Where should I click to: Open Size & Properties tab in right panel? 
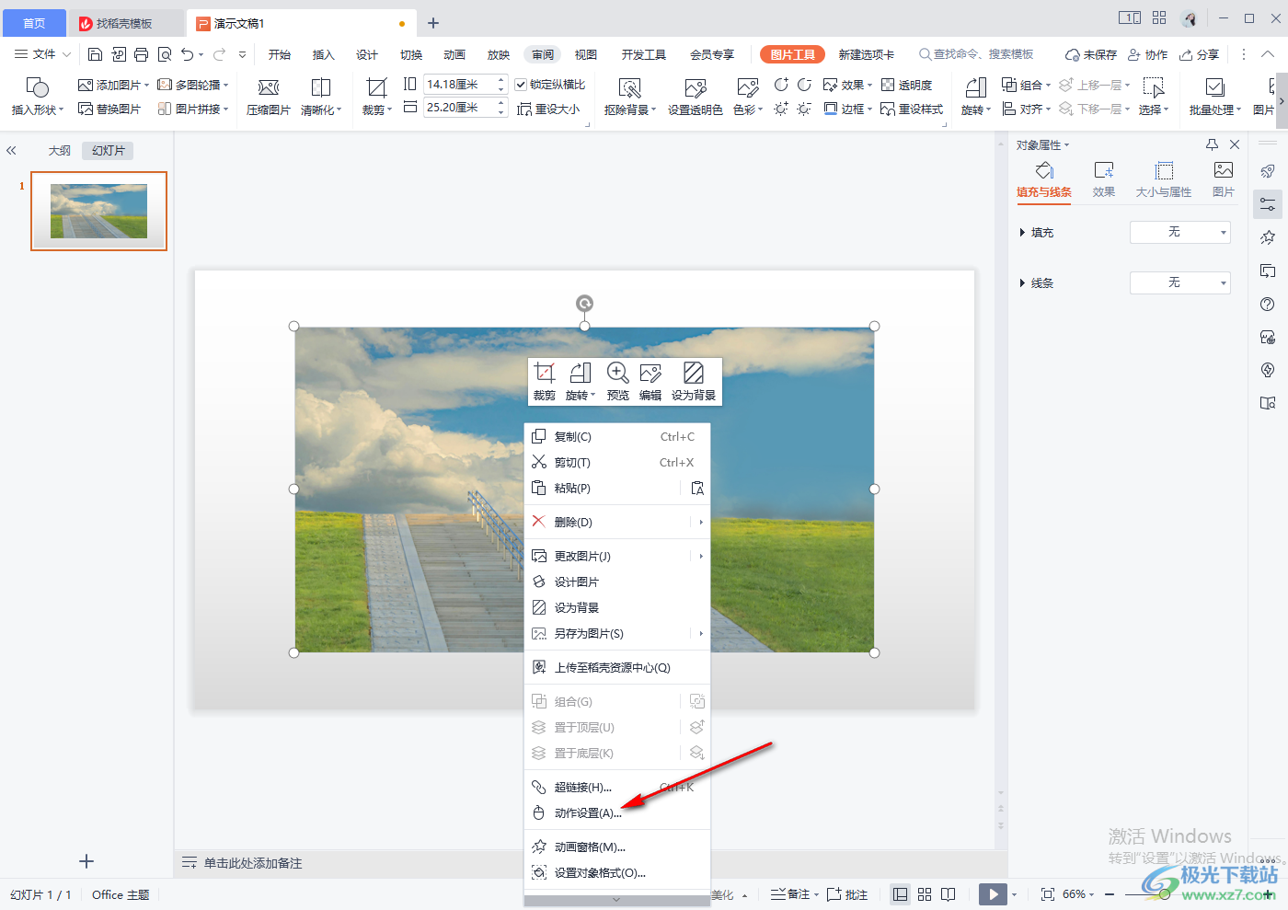pyautogui.click(x=1164, y=179)
